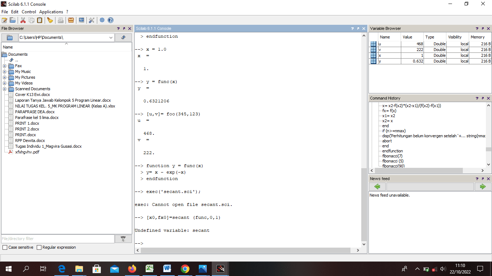The width and height of the screenshot is (492, 276).
Task: Open Microsoft Edge from taskbar
Action: 62,268
